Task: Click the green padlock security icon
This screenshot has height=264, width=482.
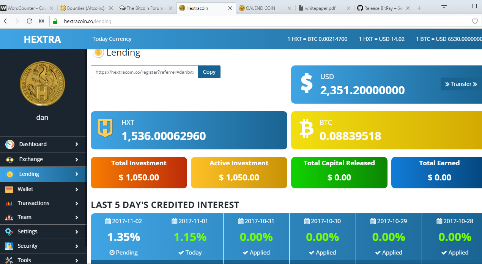Action: point(55,22)
